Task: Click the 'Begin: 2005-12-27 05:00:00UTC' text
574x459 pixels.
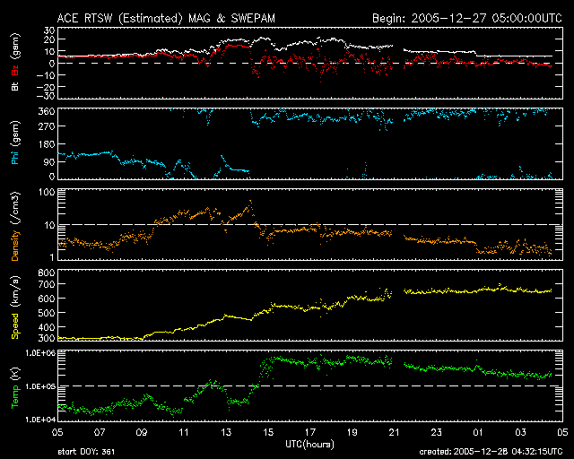Action: point(467,18)
